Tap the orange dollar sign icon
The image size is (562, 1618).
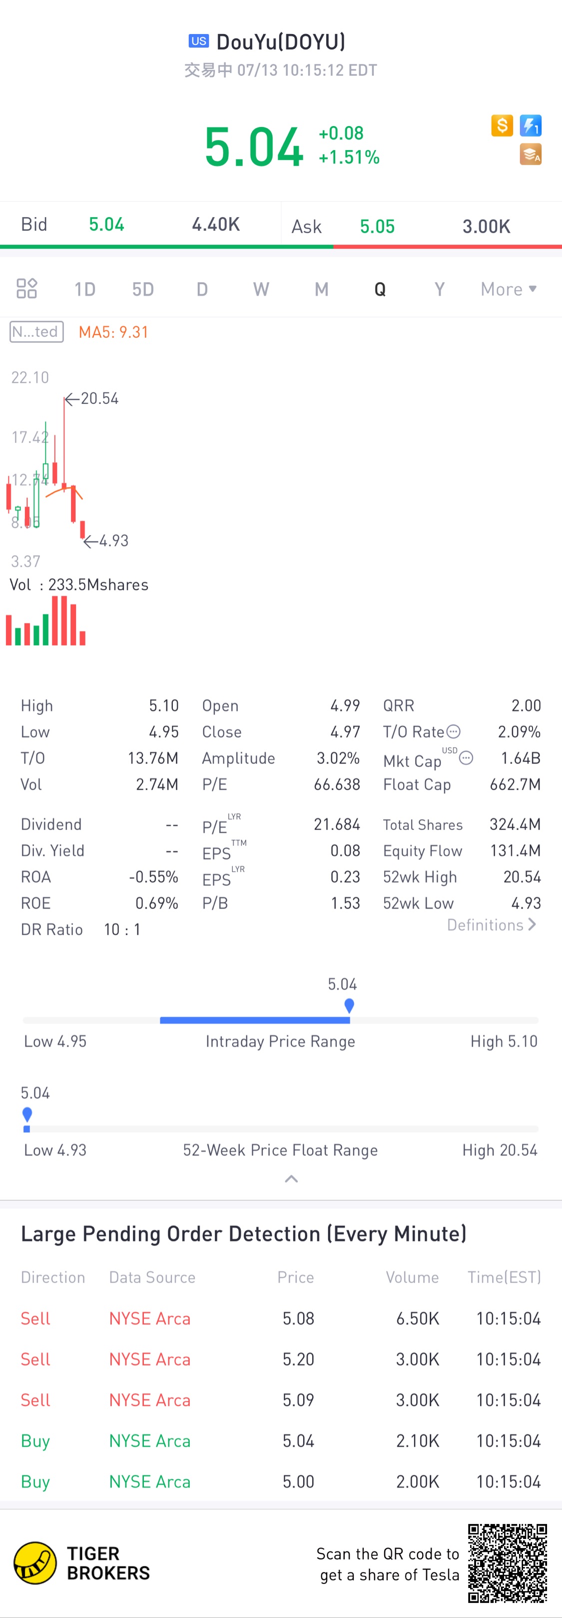point(502,126)
